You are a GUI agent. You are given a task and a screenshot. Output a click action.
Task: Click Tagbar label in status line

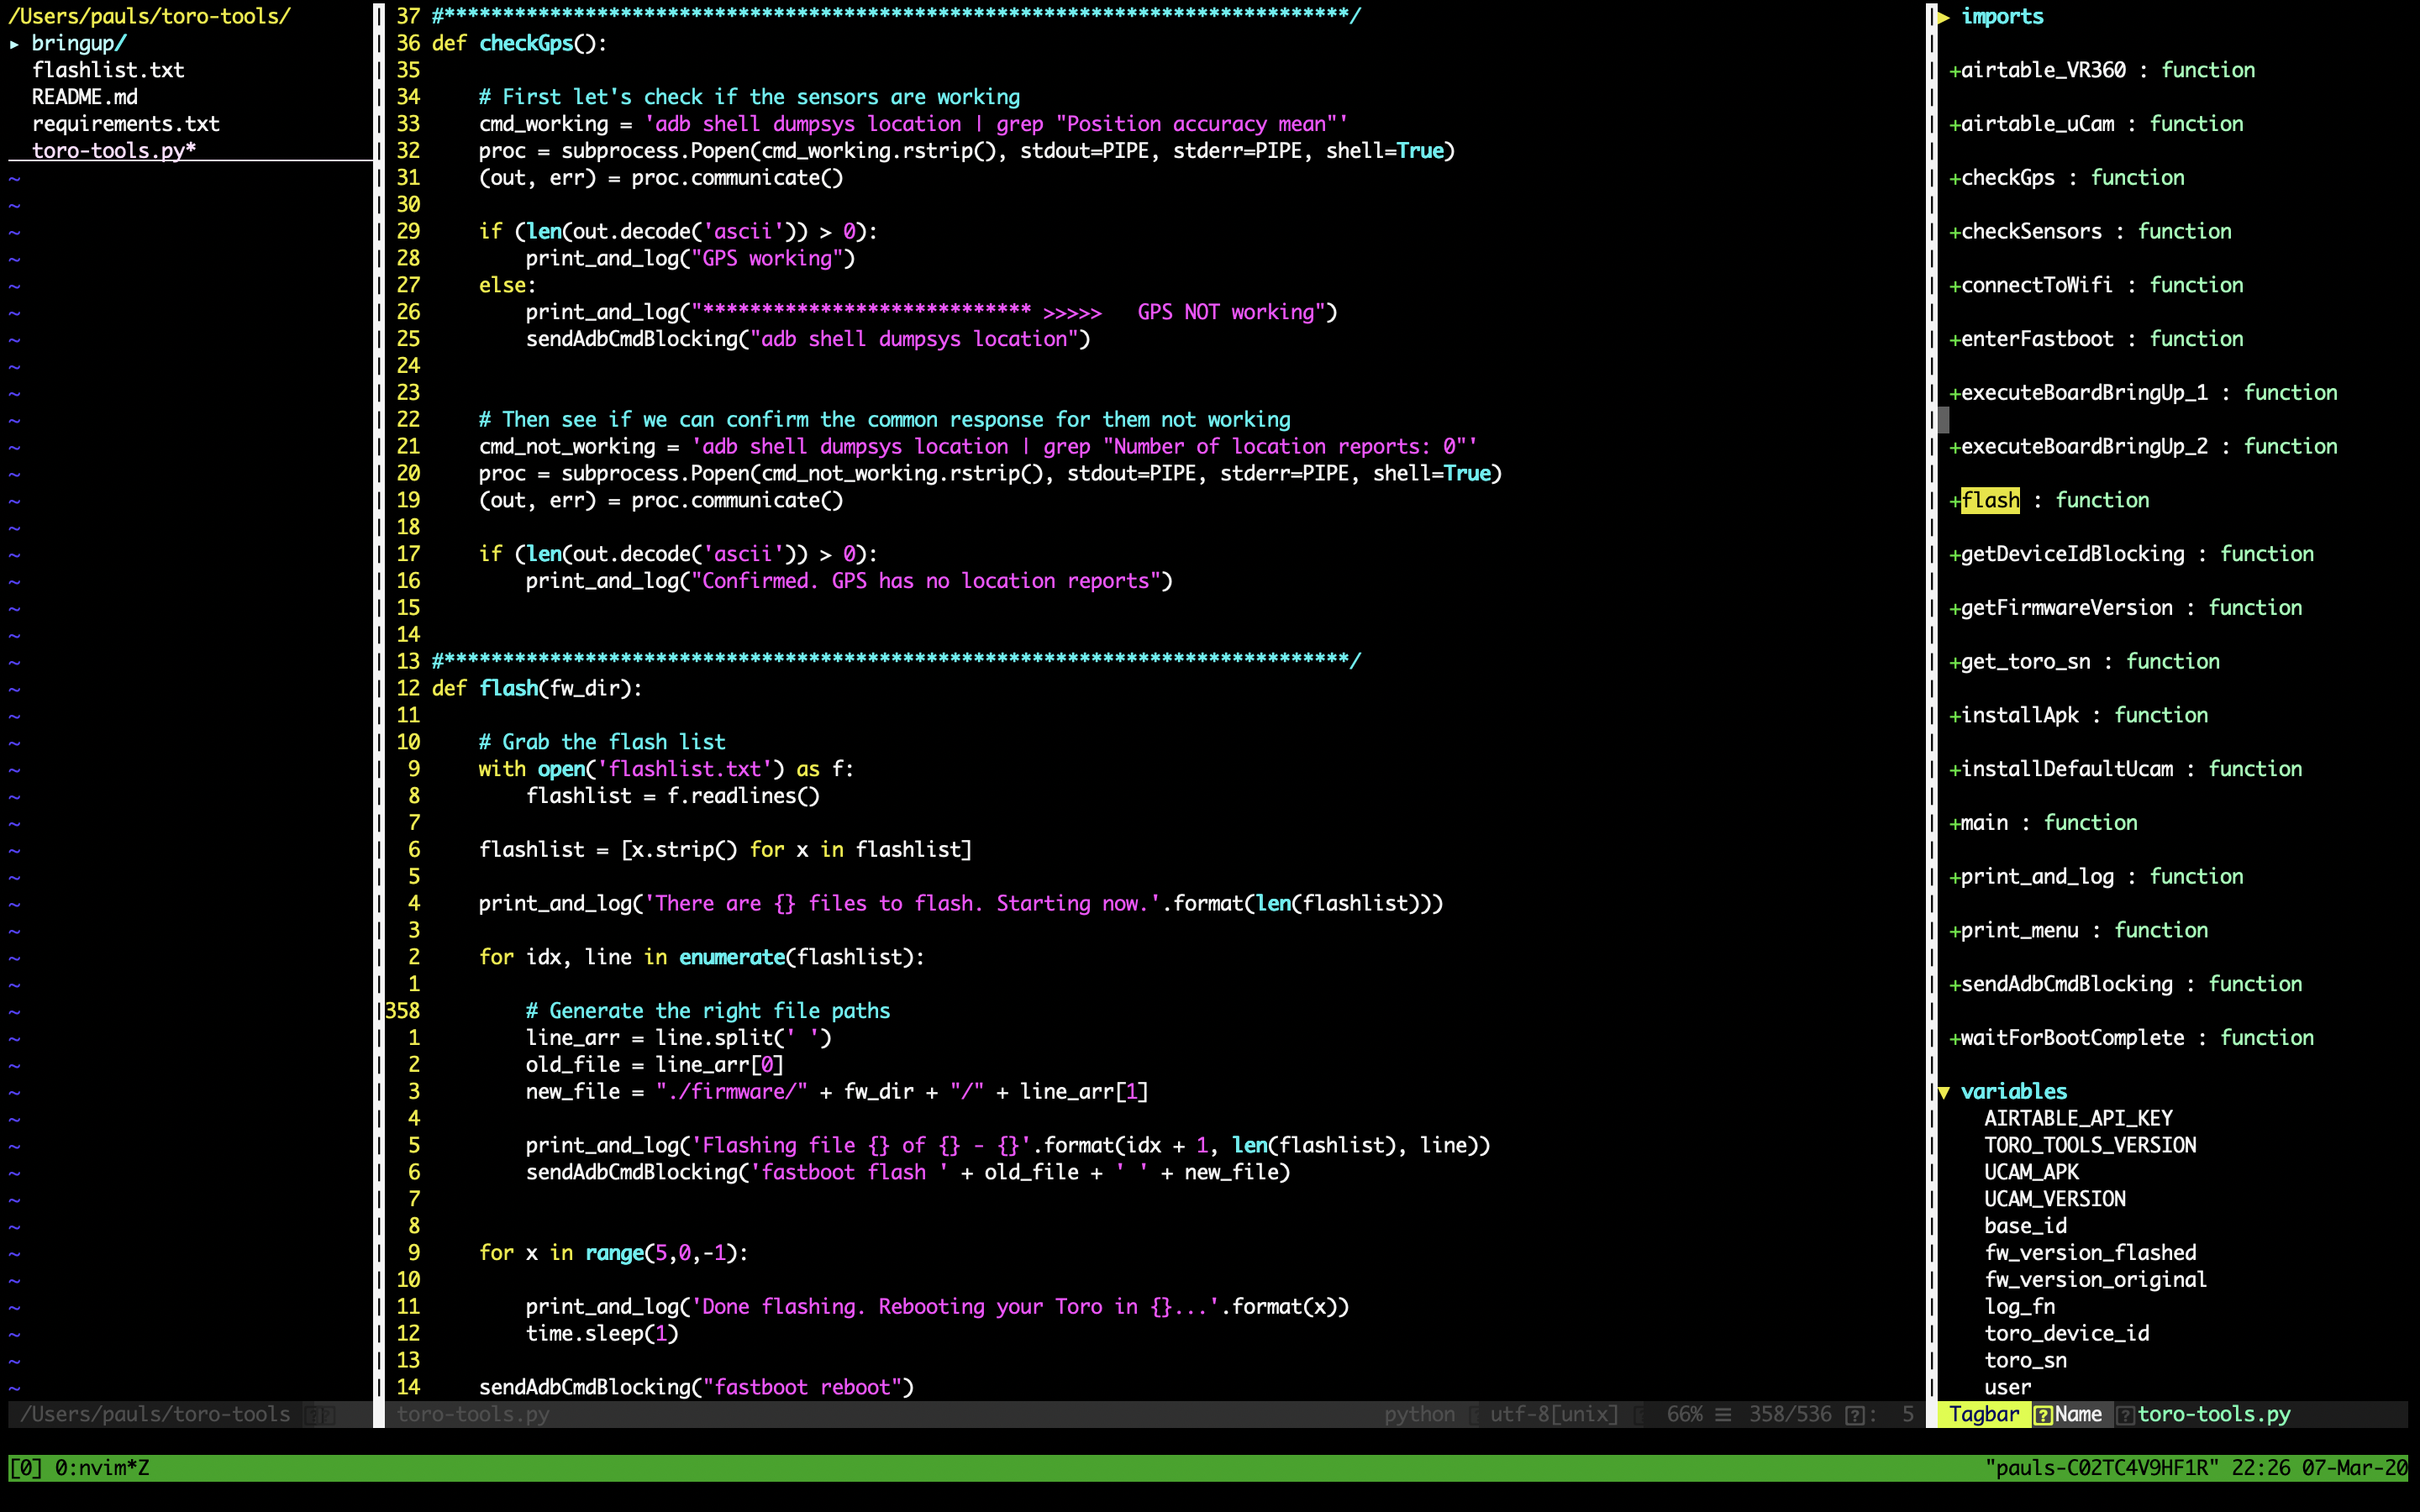(x=1984, y=1415)
